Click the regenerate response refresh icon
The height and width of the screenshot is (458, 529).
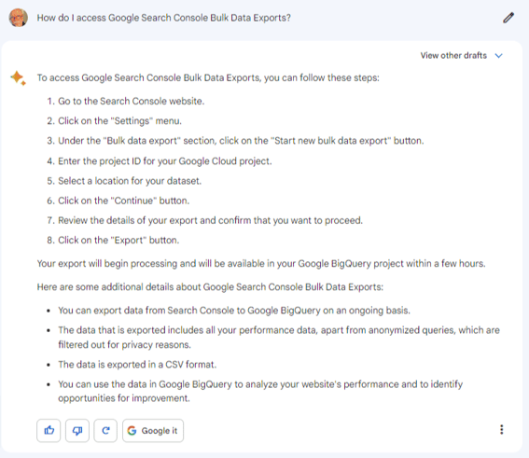[105, 430]
